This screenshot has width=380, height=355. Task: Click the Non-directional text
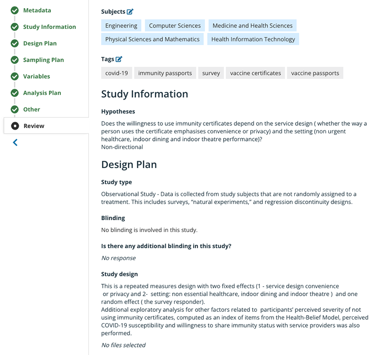coord(122,147)
